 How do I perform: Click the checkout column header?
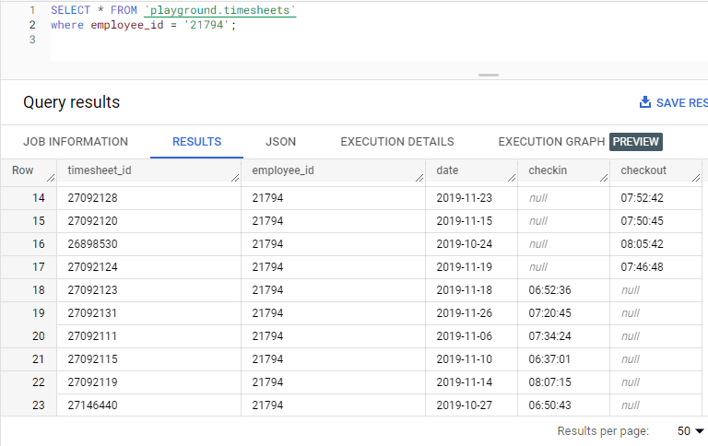pos(643,170)
